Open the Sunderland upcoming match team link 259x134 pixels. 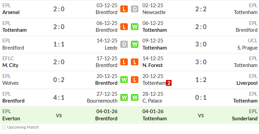click(x=245, y=119)
